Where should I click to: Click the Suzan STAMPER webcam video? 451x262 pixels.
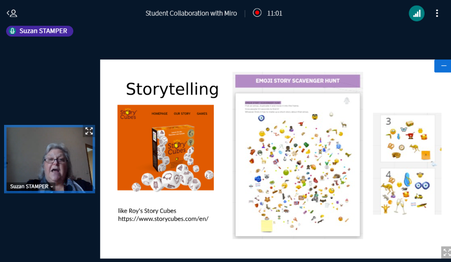coord(49,159)
